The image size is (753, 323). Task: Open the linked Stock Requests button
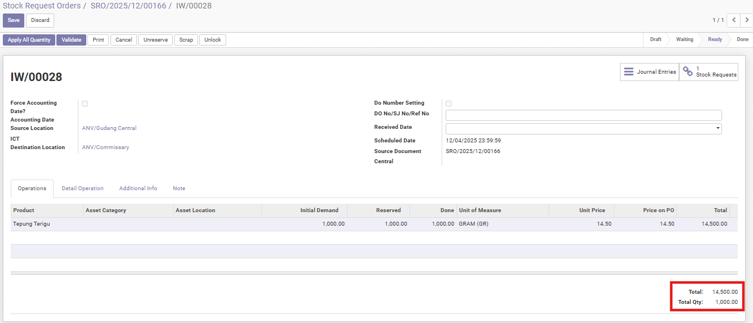click(x=709, y=72)
